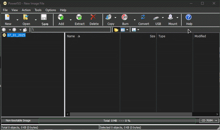Open the View menu

(x=15, y=10)
